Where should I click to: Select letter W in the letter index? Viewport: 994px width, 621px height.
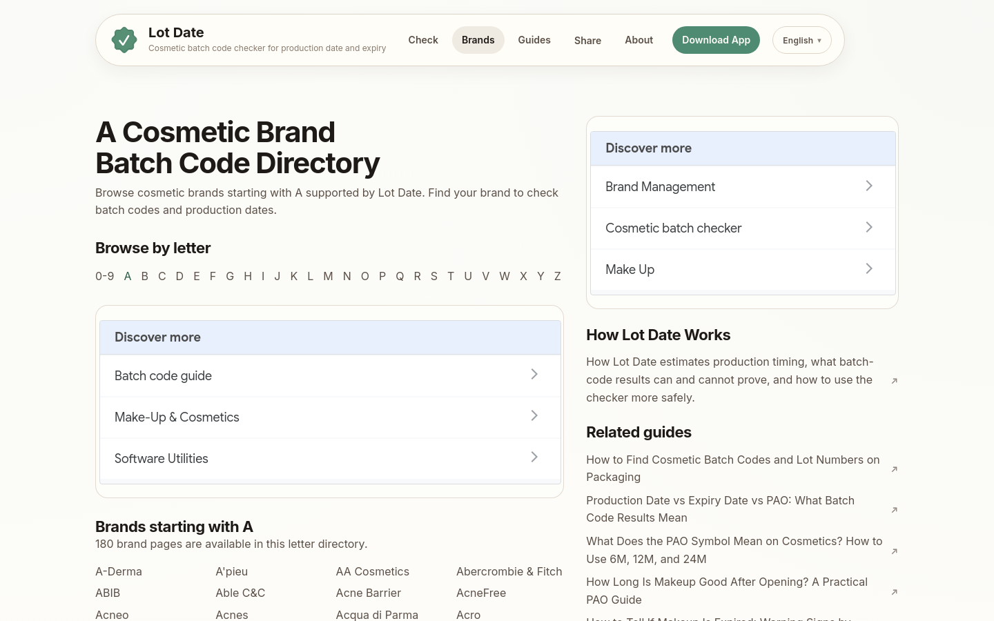coord(505,276)
